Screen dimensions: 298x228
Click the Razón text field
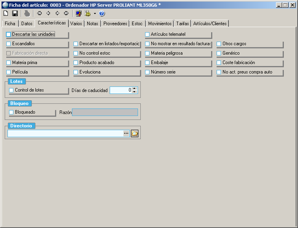[105, 112]
